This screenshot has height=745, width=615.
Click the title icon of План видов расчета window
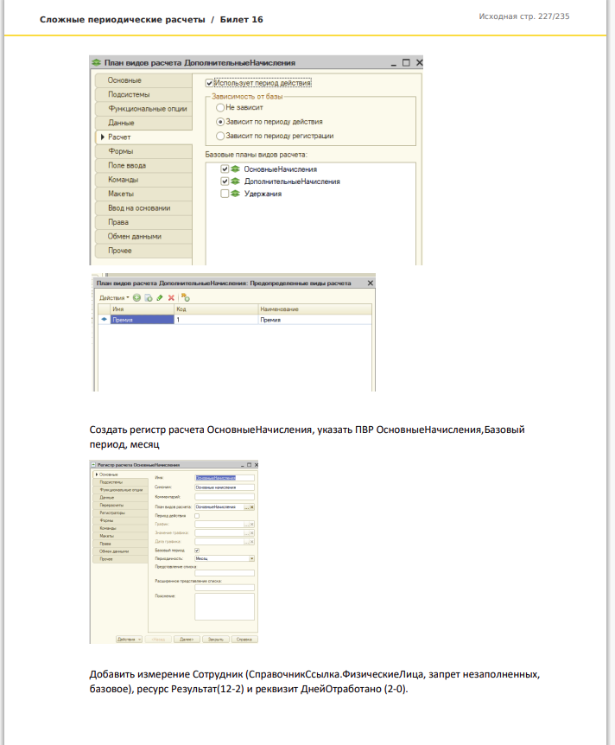pos(97,63)
